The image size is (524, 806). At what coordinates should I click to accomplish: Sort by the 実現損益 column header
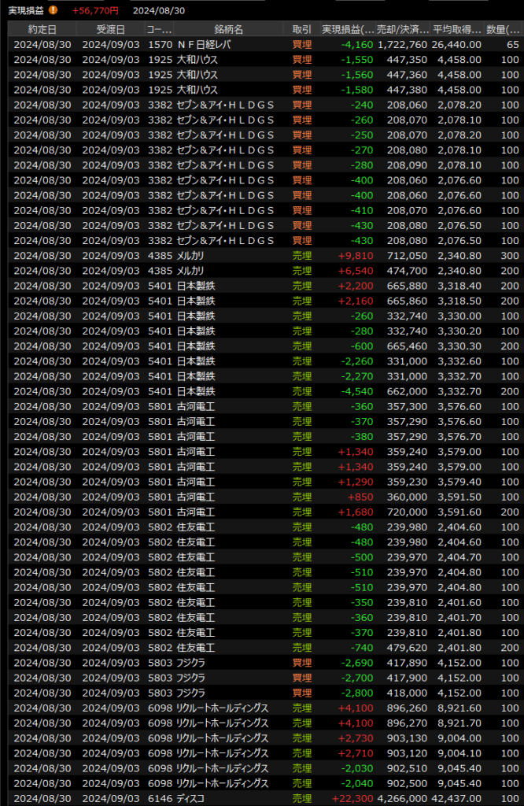coord(347,29)
